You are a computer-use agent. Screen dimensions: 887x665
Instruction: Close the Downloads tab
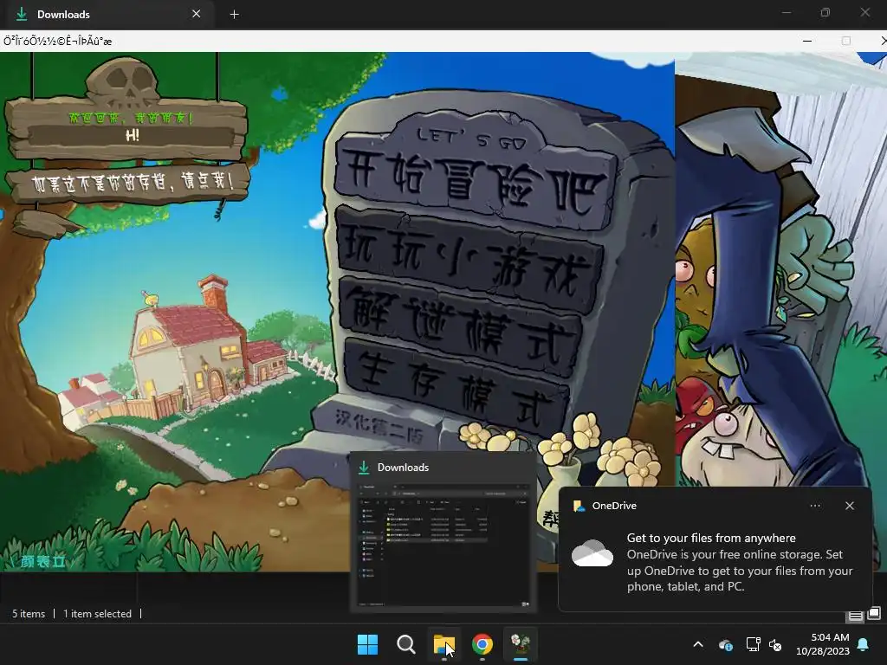click(x=196, y=14)
